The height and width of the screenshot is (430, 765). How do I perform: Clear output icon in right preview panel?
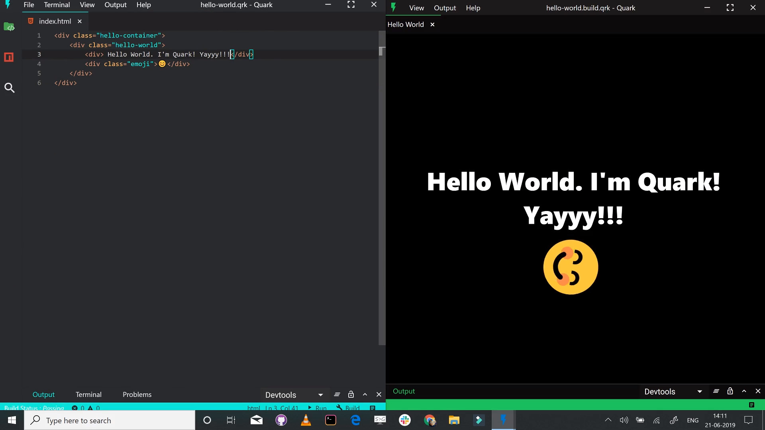[716, 391]
